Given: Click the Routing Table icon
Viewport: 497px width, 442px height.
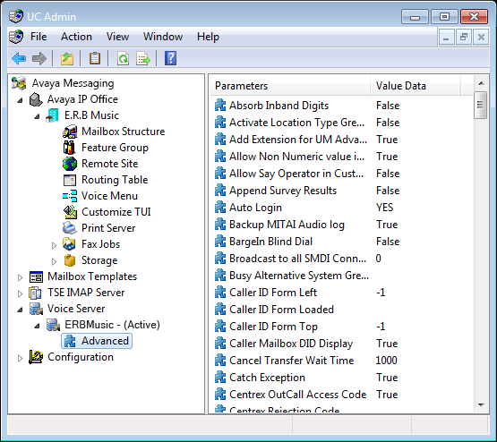Looking at the screenshot, I should (70, 180).
